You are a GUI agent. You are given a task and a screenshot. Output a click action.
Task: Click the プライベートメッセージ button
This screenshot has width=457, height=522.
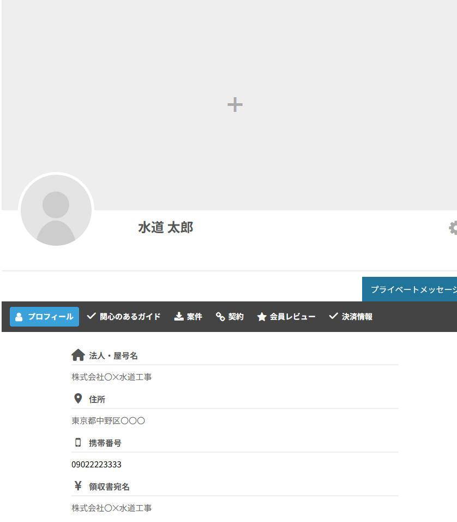(x=411, y=289)
